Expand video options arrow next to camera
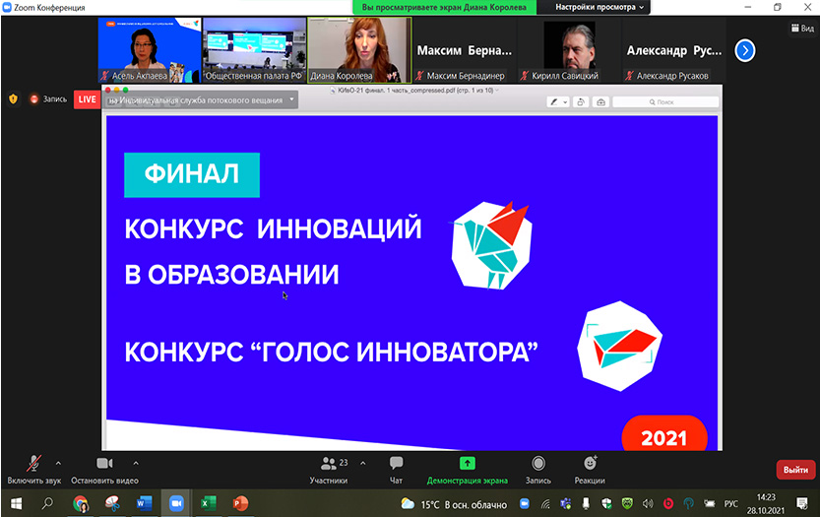Screen dimensions: 820x517 [136, 463]
